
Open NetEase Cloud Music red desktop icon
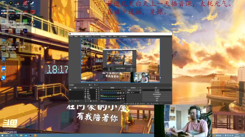point(25,3)
